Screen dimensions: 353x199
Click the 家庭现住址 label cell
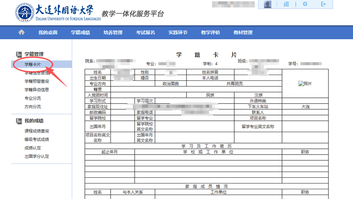click(98, 106)
